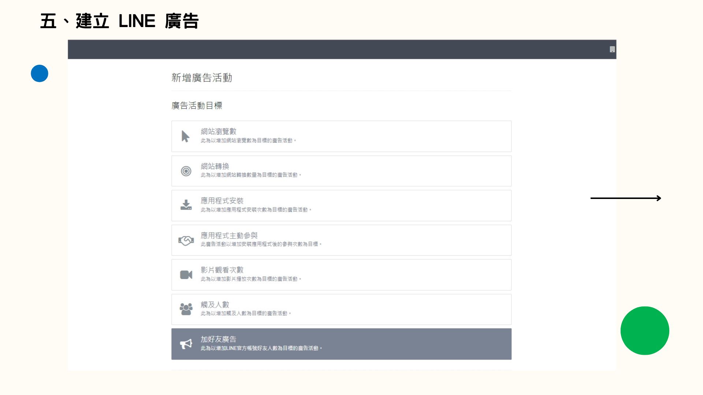Click the download icon for 應用程式安裝

point(186,205)
